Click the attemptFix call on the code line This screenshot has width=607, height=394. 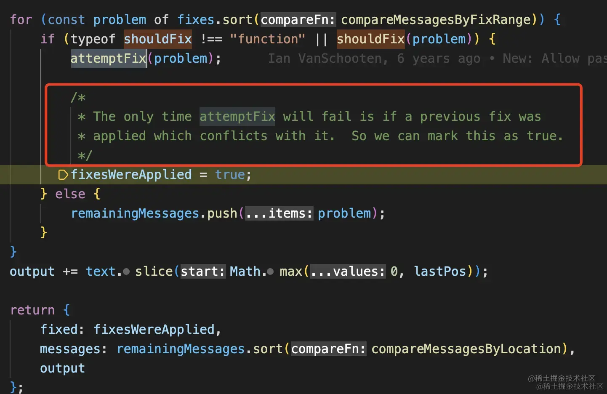pyautogui.click(x=108, y=59)
